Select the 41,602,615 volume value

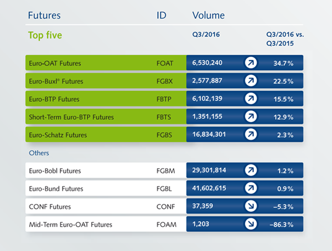[x=210, y=188]
